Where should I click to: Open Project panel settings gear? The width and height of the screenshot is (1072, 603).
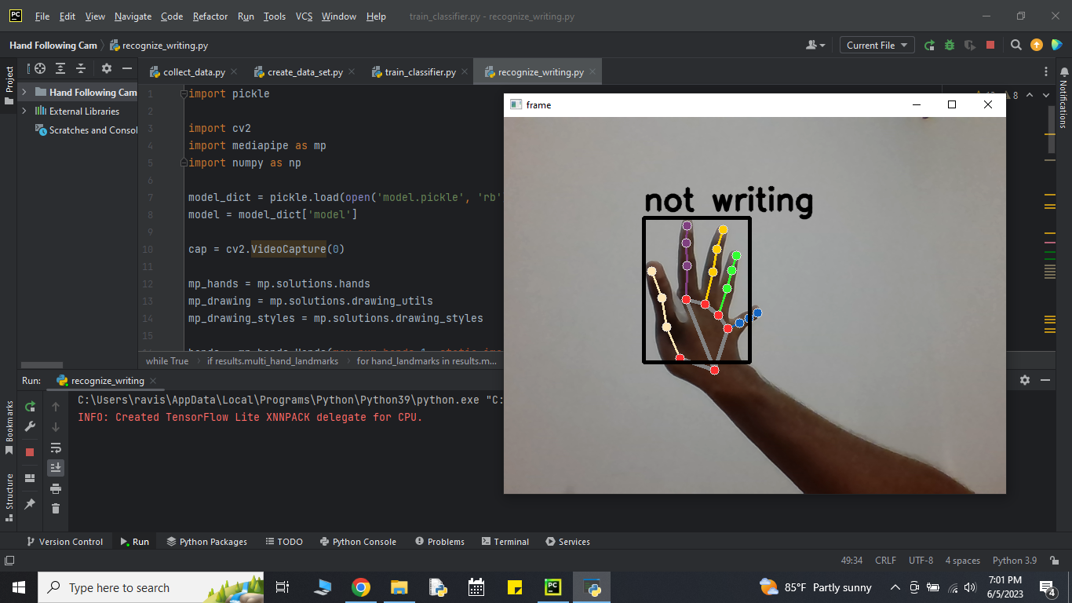pos(107,68)
